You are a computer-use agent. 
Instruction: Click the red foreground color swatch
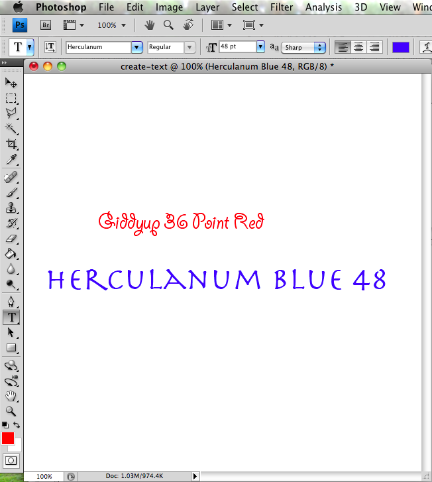point(8,438)
